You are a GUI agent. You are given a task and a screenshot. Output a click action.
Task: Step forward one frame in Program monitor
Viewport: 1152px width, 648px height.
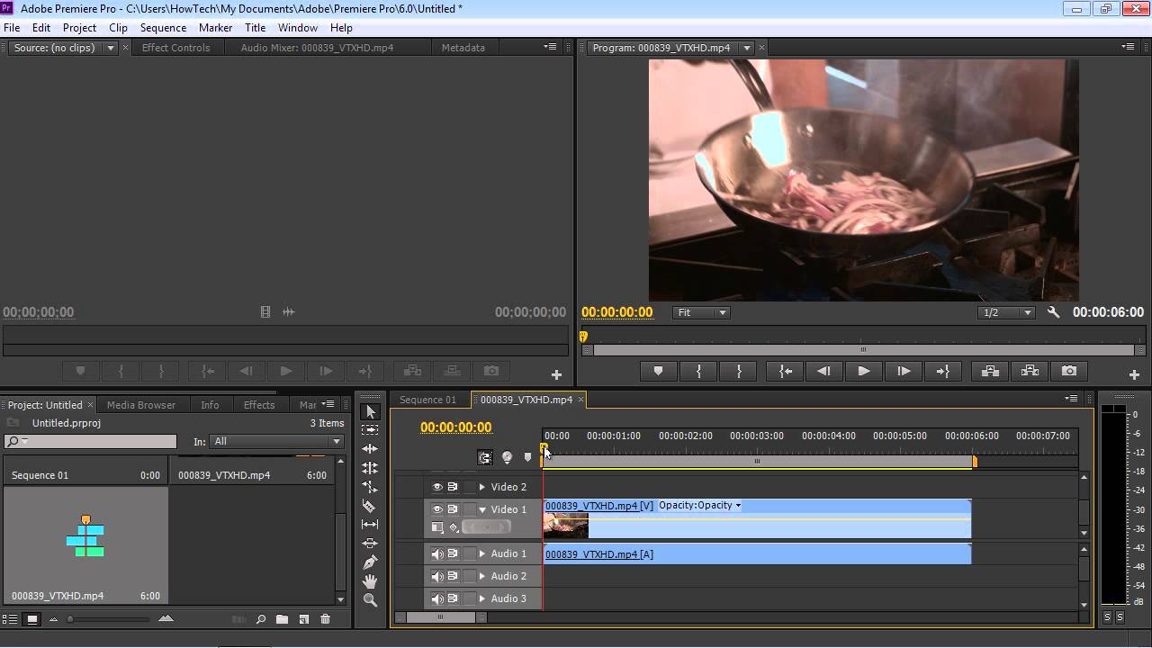coord(903,371)
